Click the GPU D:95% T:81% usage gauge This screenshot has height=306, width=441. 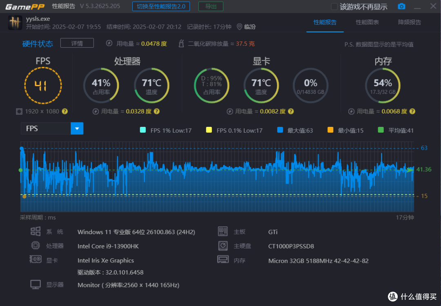pos(212,85)
